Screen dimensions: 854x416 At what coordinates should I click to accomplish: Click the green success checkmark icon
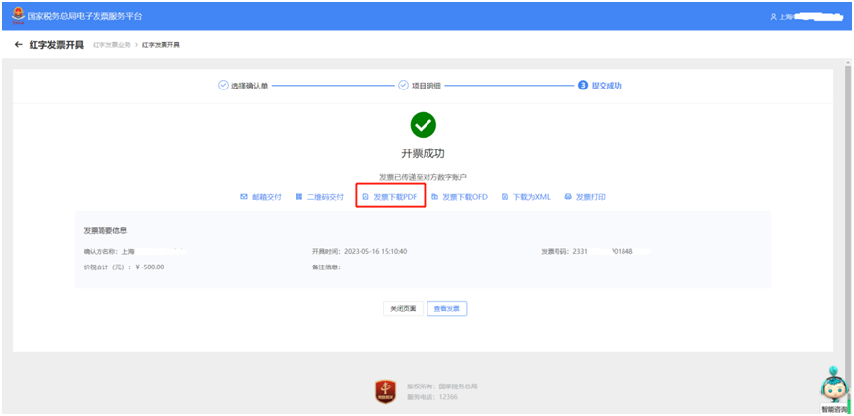(423, 125)
